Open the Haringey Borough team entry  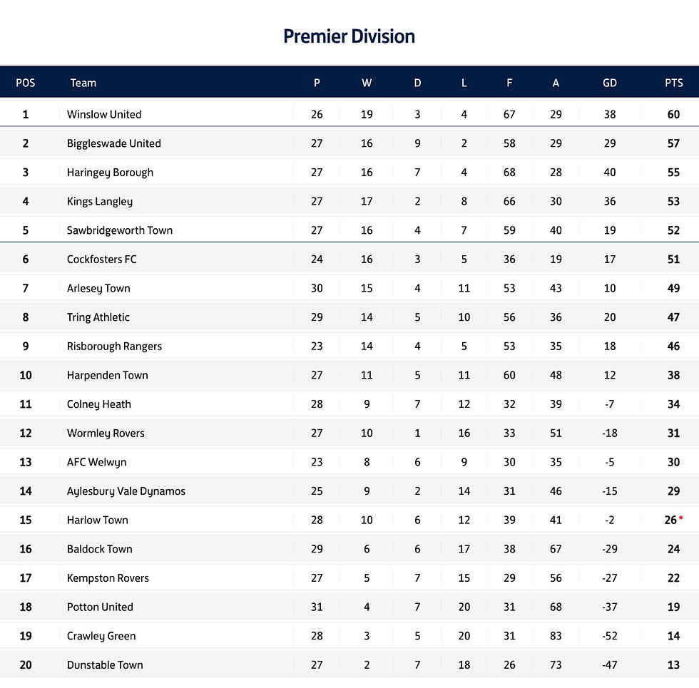(x=110, y=173)
